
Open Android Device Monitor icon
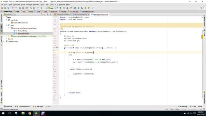[89, 8]
